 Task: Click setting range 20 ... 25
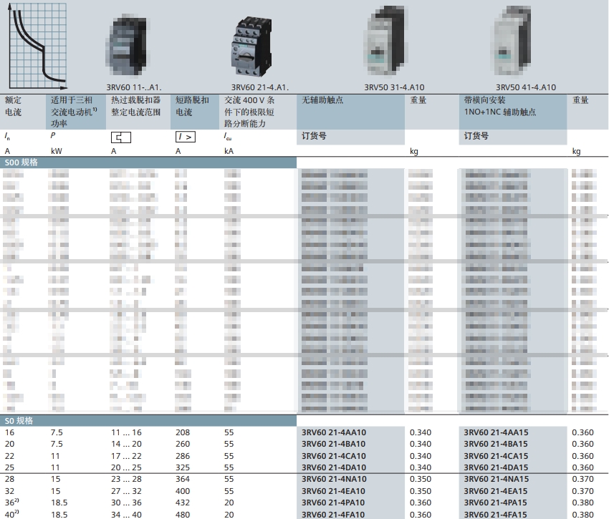point(126,467)
